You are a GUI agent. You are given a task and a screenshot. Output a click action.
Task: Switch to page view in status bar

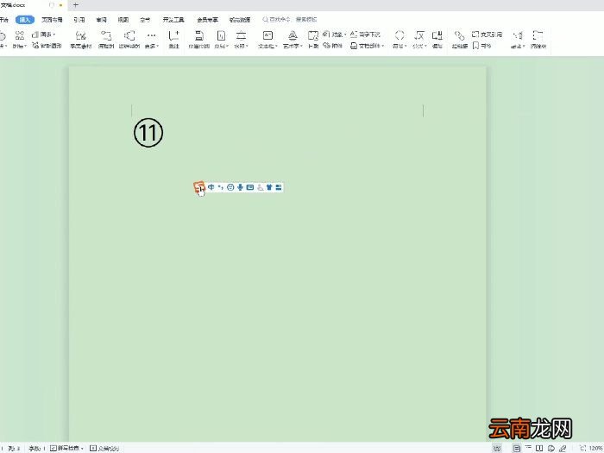click(517, 448)
